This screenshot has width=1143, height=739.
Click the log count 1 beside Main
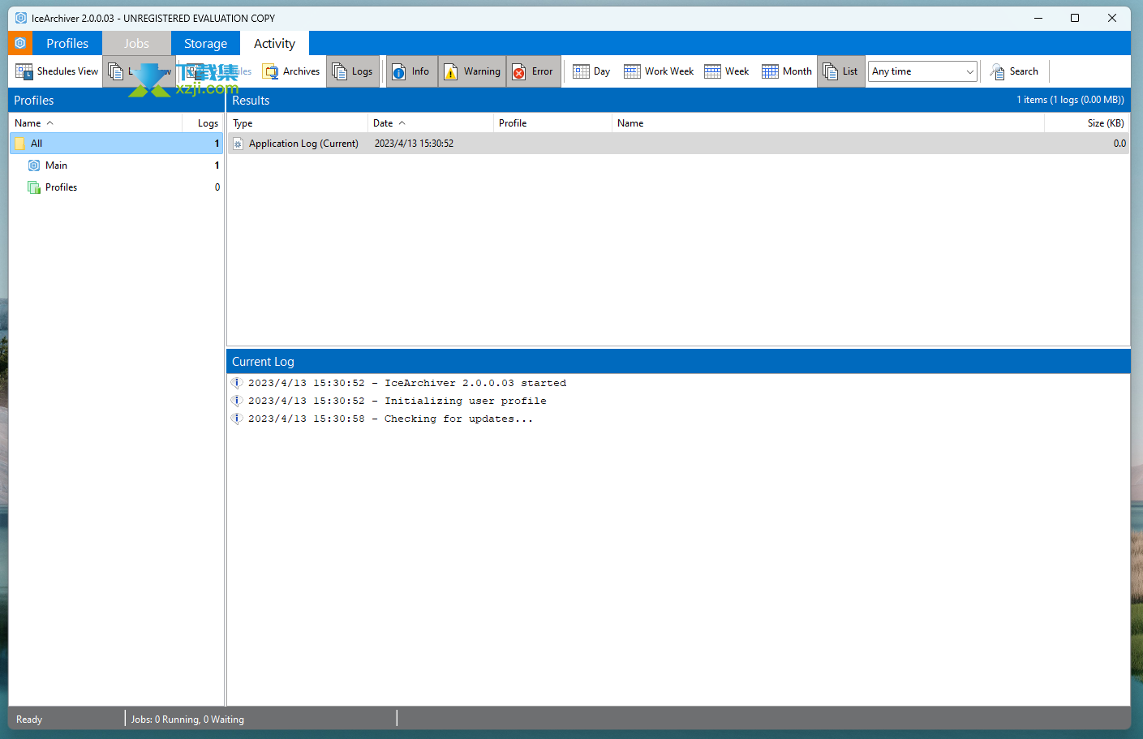217,165
